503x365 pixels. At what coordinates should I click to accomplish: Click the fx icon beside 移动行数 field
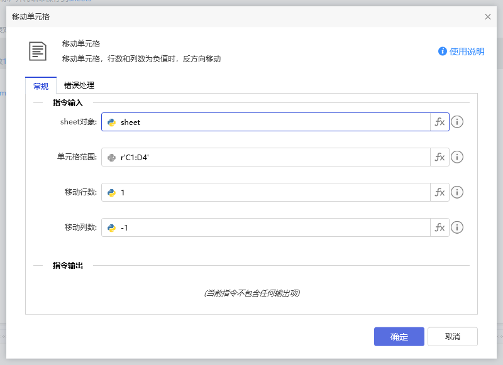pos(439,192)
